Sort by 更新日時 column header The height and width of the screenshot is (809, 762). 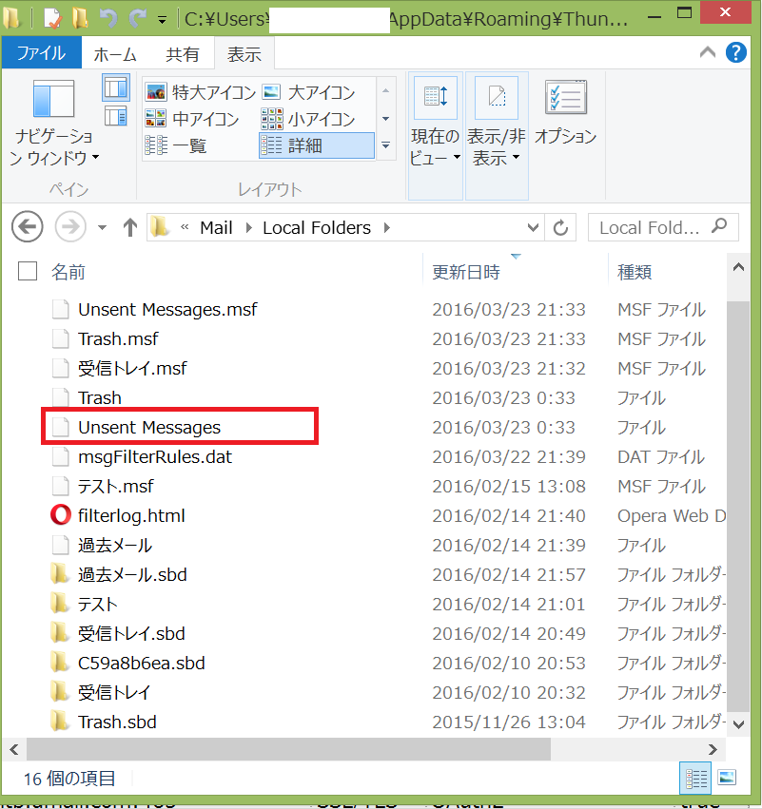pyautogui.click(x=466, y=272)
